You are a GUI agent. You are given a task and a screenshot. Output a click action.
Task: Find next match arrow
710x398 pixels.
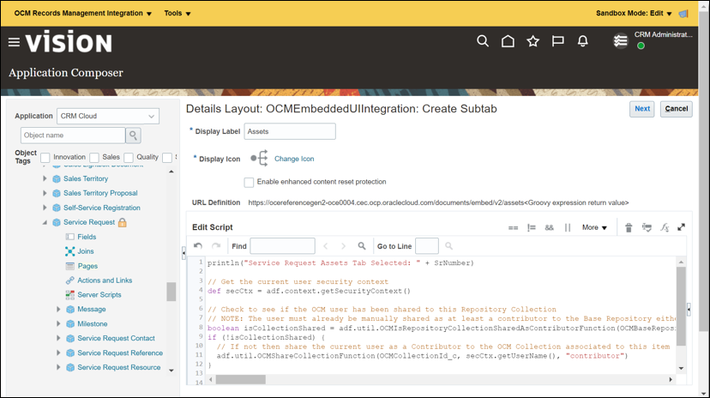pyautogui.click(x=343, y=246)
